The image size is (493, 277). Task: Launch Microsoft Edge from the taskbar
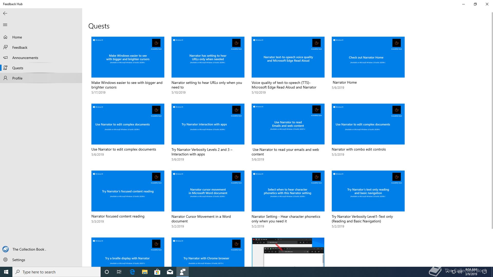coord(132,272)
